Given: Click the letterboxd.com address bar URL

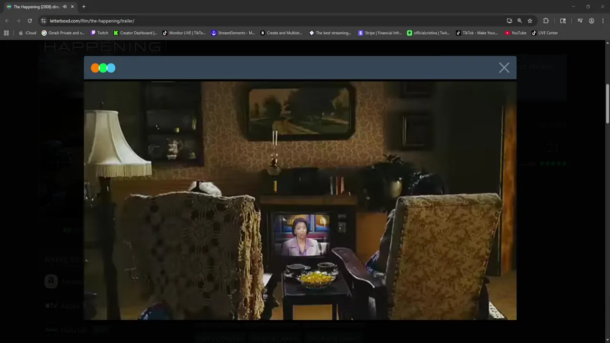Looking at the screenshot, I should pos(92,21).
